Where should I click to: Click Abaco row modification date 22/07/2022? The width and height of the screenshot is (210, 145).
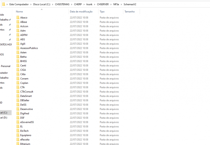click(79, 17)
